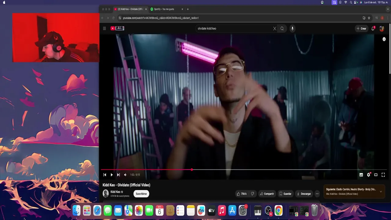Image resolution: width=391 pixels, height=220 pixels.
Task: Open the YouTube account avatar menu
Action: coord(382,28)
